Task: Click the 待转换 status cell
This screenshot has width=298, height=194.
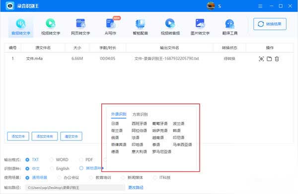Action: tap(229, 58)
